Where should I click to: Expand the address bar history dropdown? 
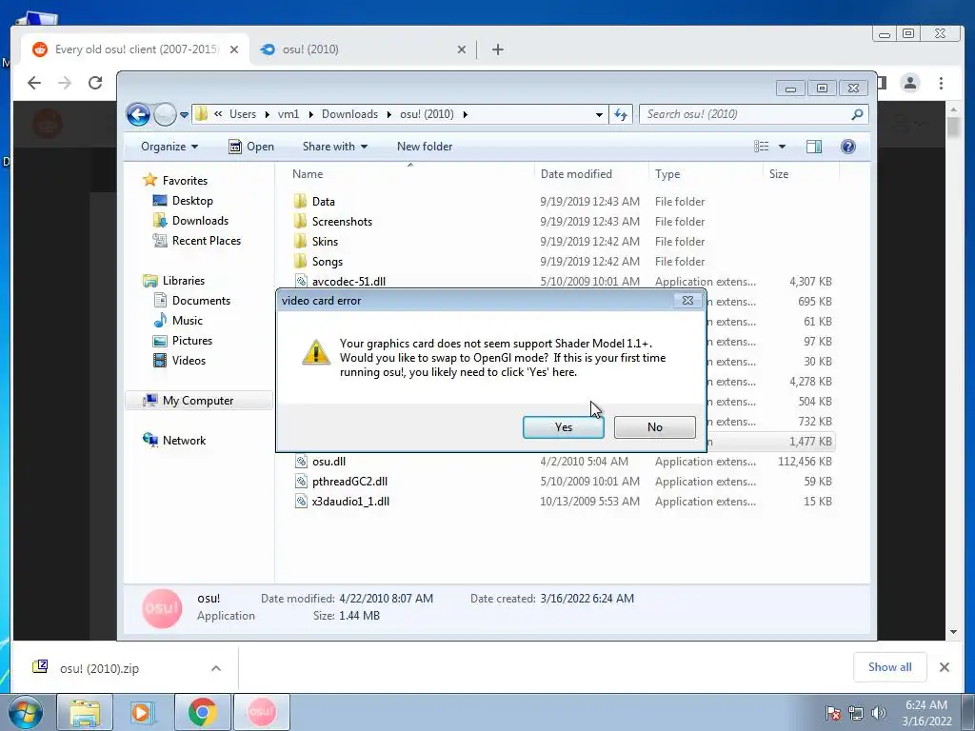599,114
